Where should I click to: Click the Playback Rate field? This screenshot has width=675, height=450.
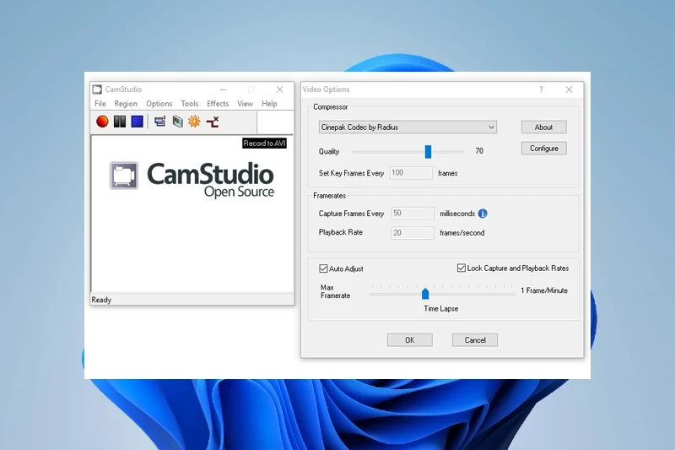[x=413, y=233]
